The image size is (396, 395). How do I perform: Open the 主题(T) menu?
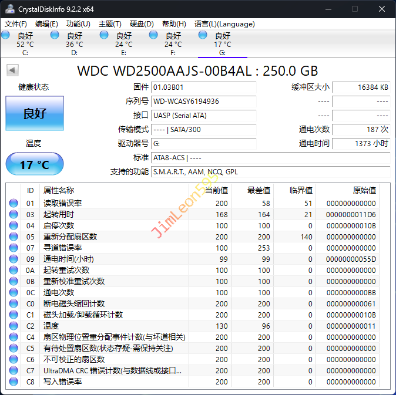coord(110,24)
